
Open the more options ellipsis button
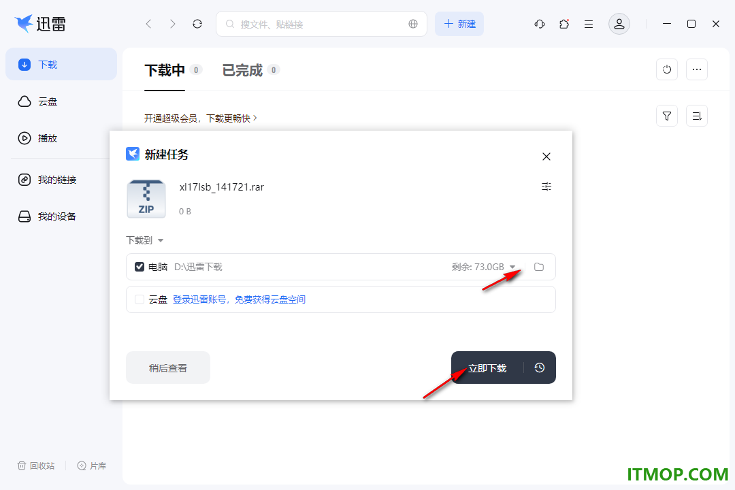tap(697, 69)
